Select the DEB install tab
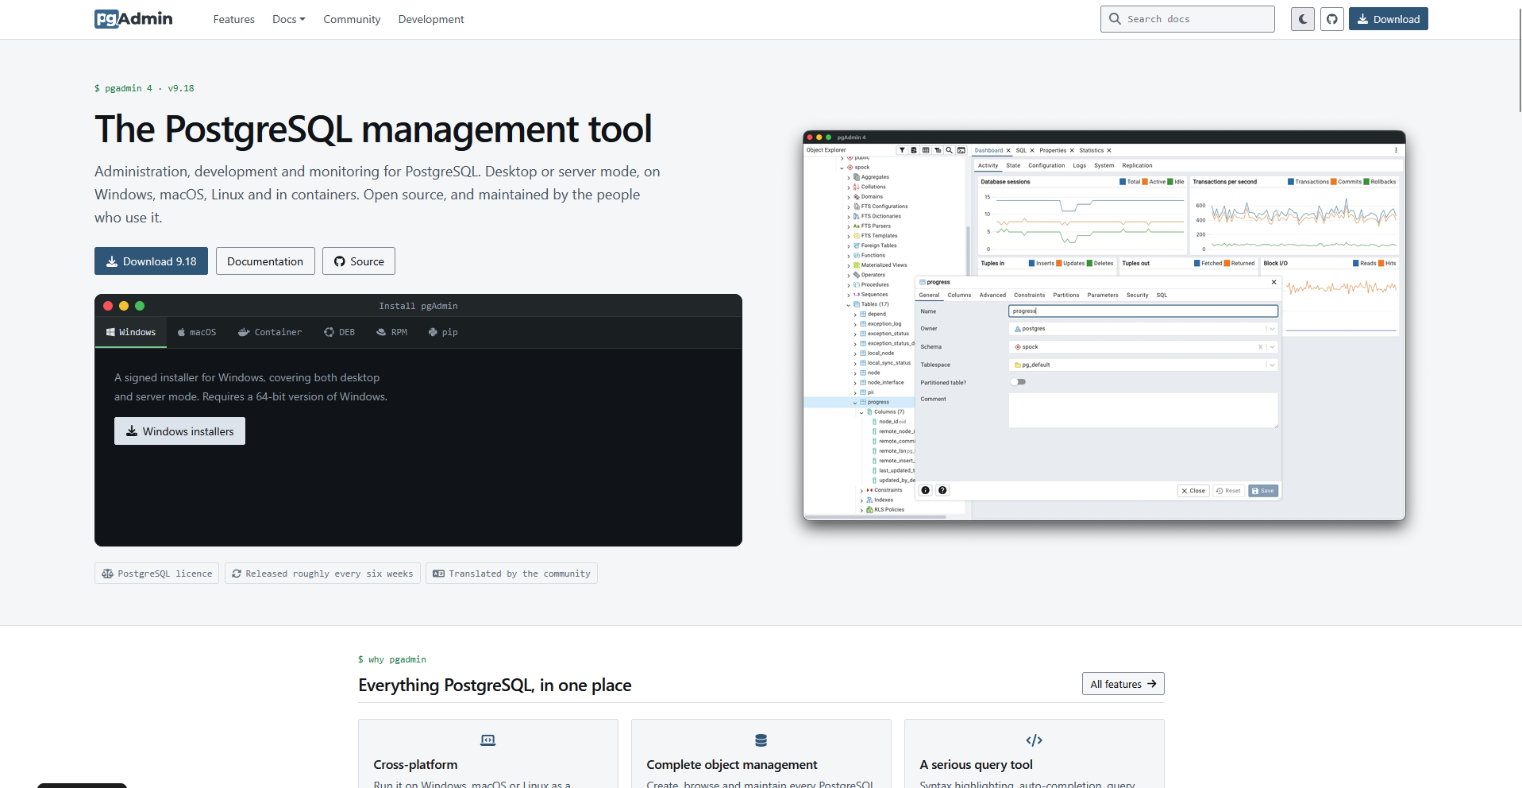Screen dimensions: 1522x788 (x=340, y=332)
